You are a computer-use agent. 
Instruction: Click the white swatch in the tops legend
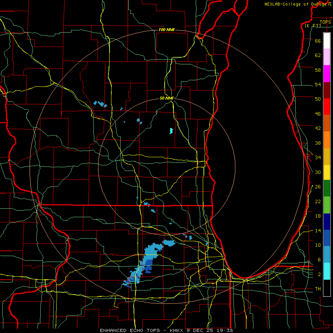327,41
